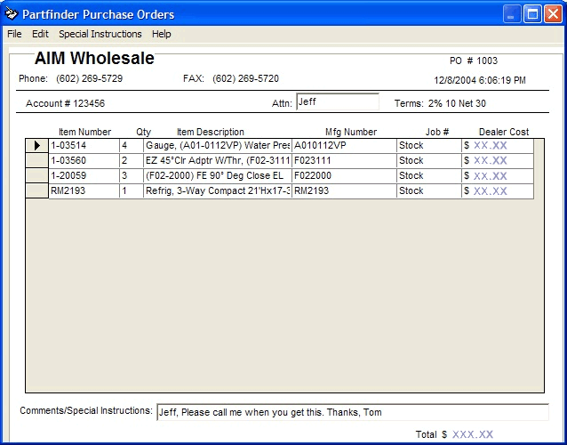Screen dimensions: 567x445
Task: Click the phone number (602) 269-5729
Action: point(90,78)
